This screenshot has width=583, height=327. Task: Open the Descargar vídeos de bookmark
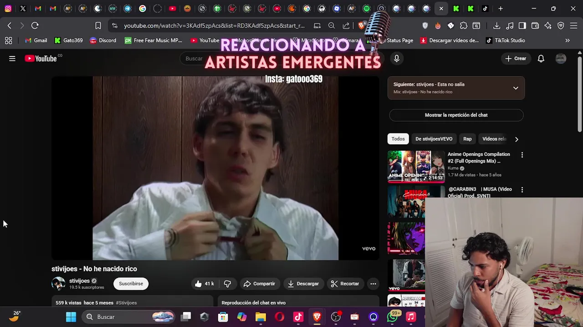coord(450,40)
